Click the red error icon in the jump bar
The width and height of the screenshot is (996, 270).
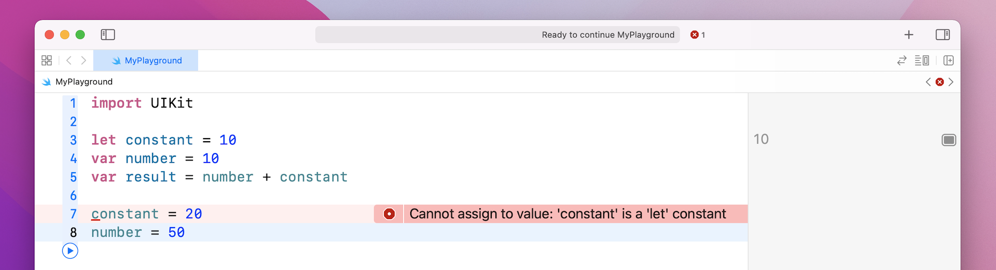pos(939,82)
